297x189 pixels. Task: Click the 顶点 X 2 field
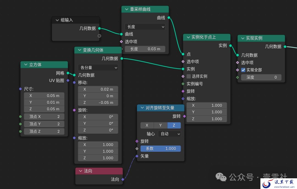click(x=44, y=117)
